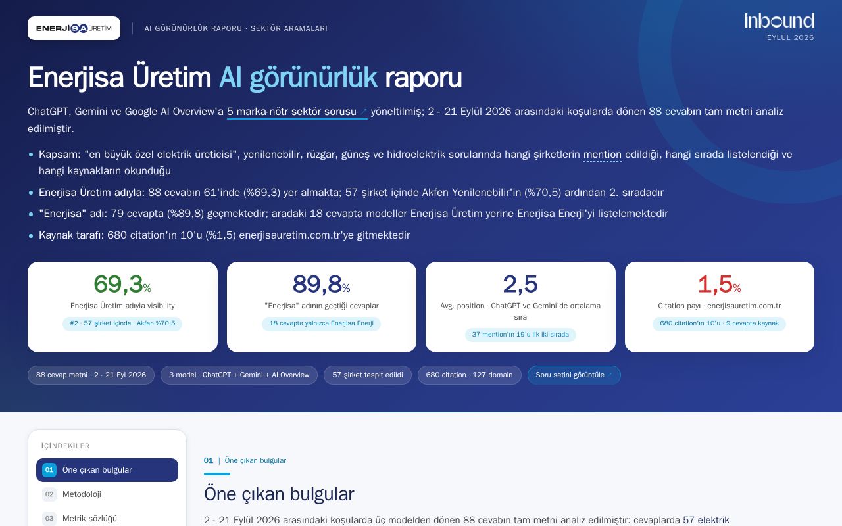Click the 01 number badge in contents

tap(49, 470)
